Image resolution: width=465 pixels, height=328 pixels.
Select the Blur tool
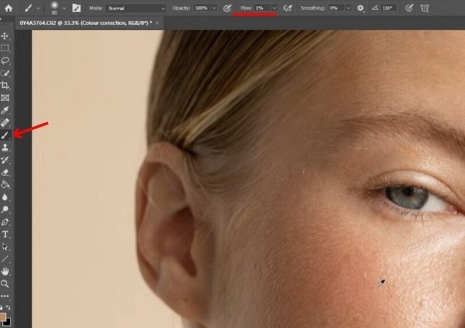pos(5,197)
